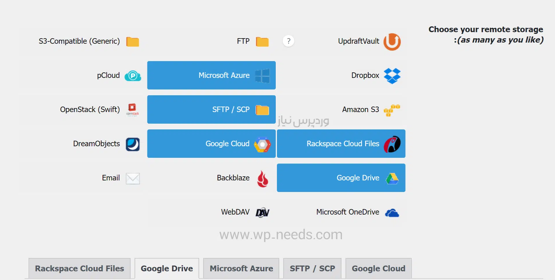The image size is (555, 280).
Task: Open the Microsoft Azure settings tab
Action: [x=241, y=268]
